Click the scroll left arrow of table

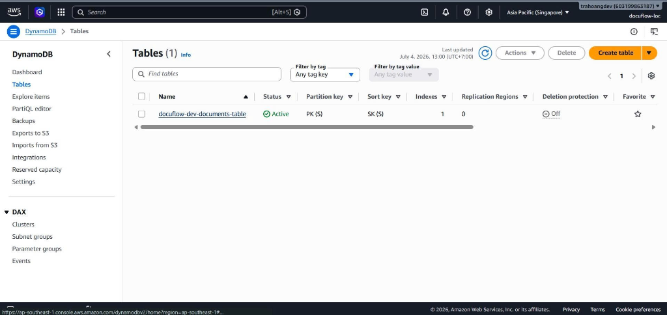pyautogui.click(x=136, y=127)
